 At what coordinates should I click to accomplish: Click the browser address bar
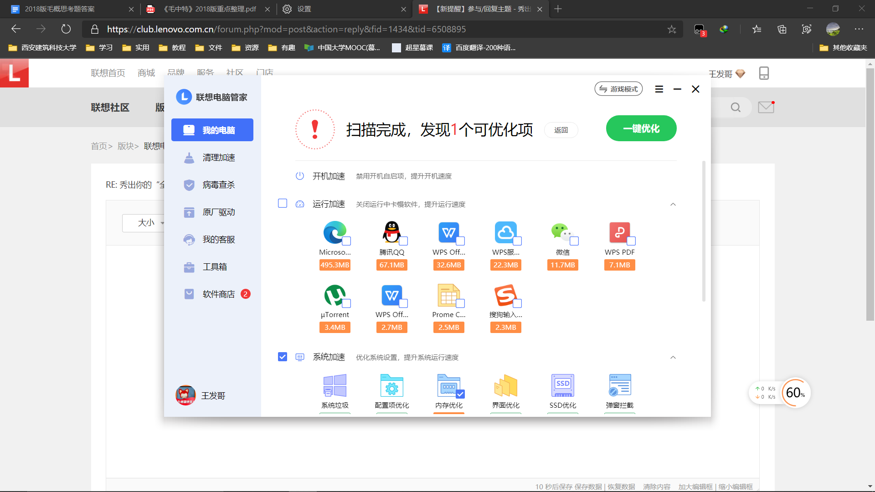tap(383, 29)
